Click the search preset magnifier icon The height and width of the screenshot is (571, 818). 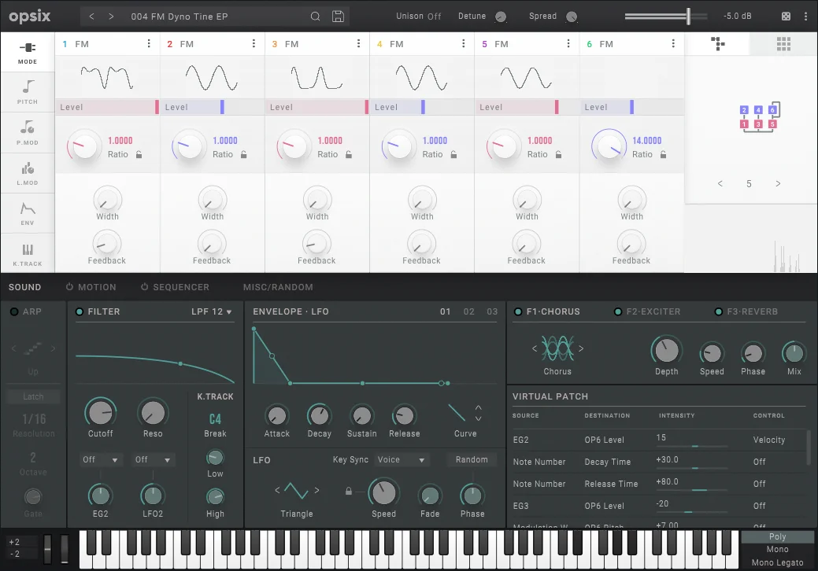tap(315, 17)
